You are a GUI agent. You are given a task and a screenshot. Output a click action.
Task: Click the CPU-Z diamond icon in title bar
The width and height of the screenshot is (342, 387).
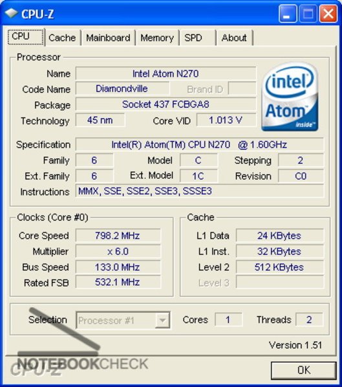(x=11, y=13)
